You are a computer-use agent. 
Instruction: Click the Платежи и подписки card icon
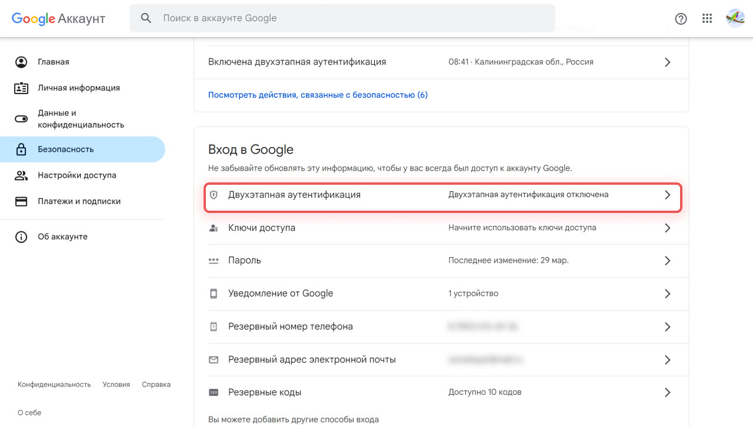pyautogui.click(x=21, y=201)
